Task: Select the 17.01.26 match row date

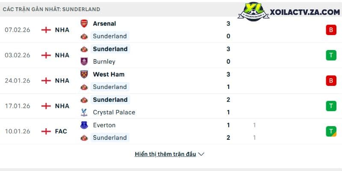Action: click(18, 106)
